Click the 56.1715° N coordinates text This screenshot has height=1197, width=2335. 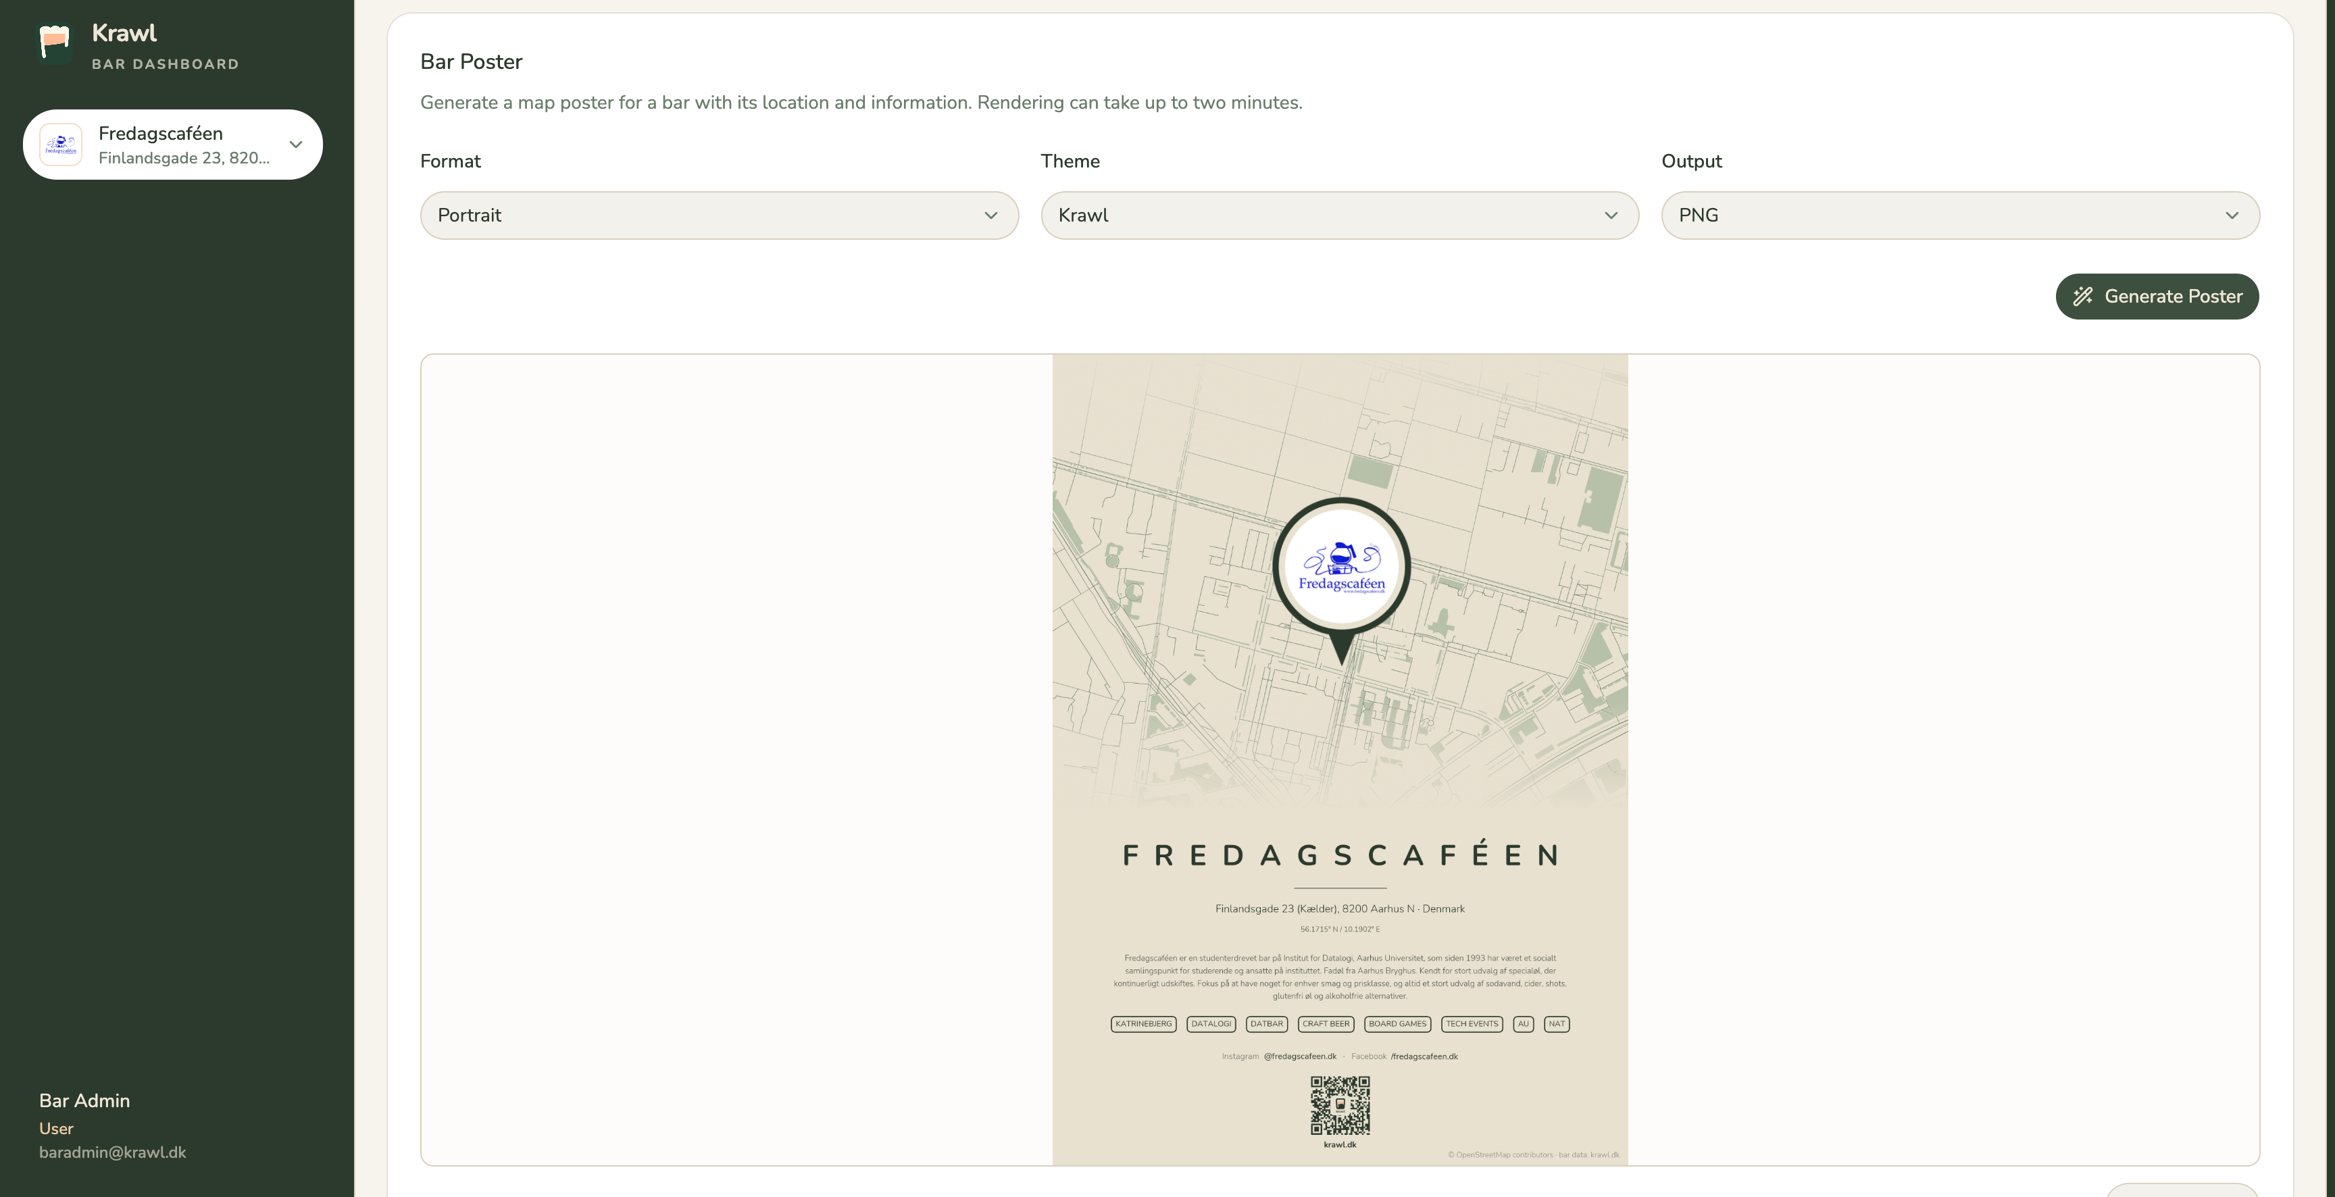(1340, 929)
